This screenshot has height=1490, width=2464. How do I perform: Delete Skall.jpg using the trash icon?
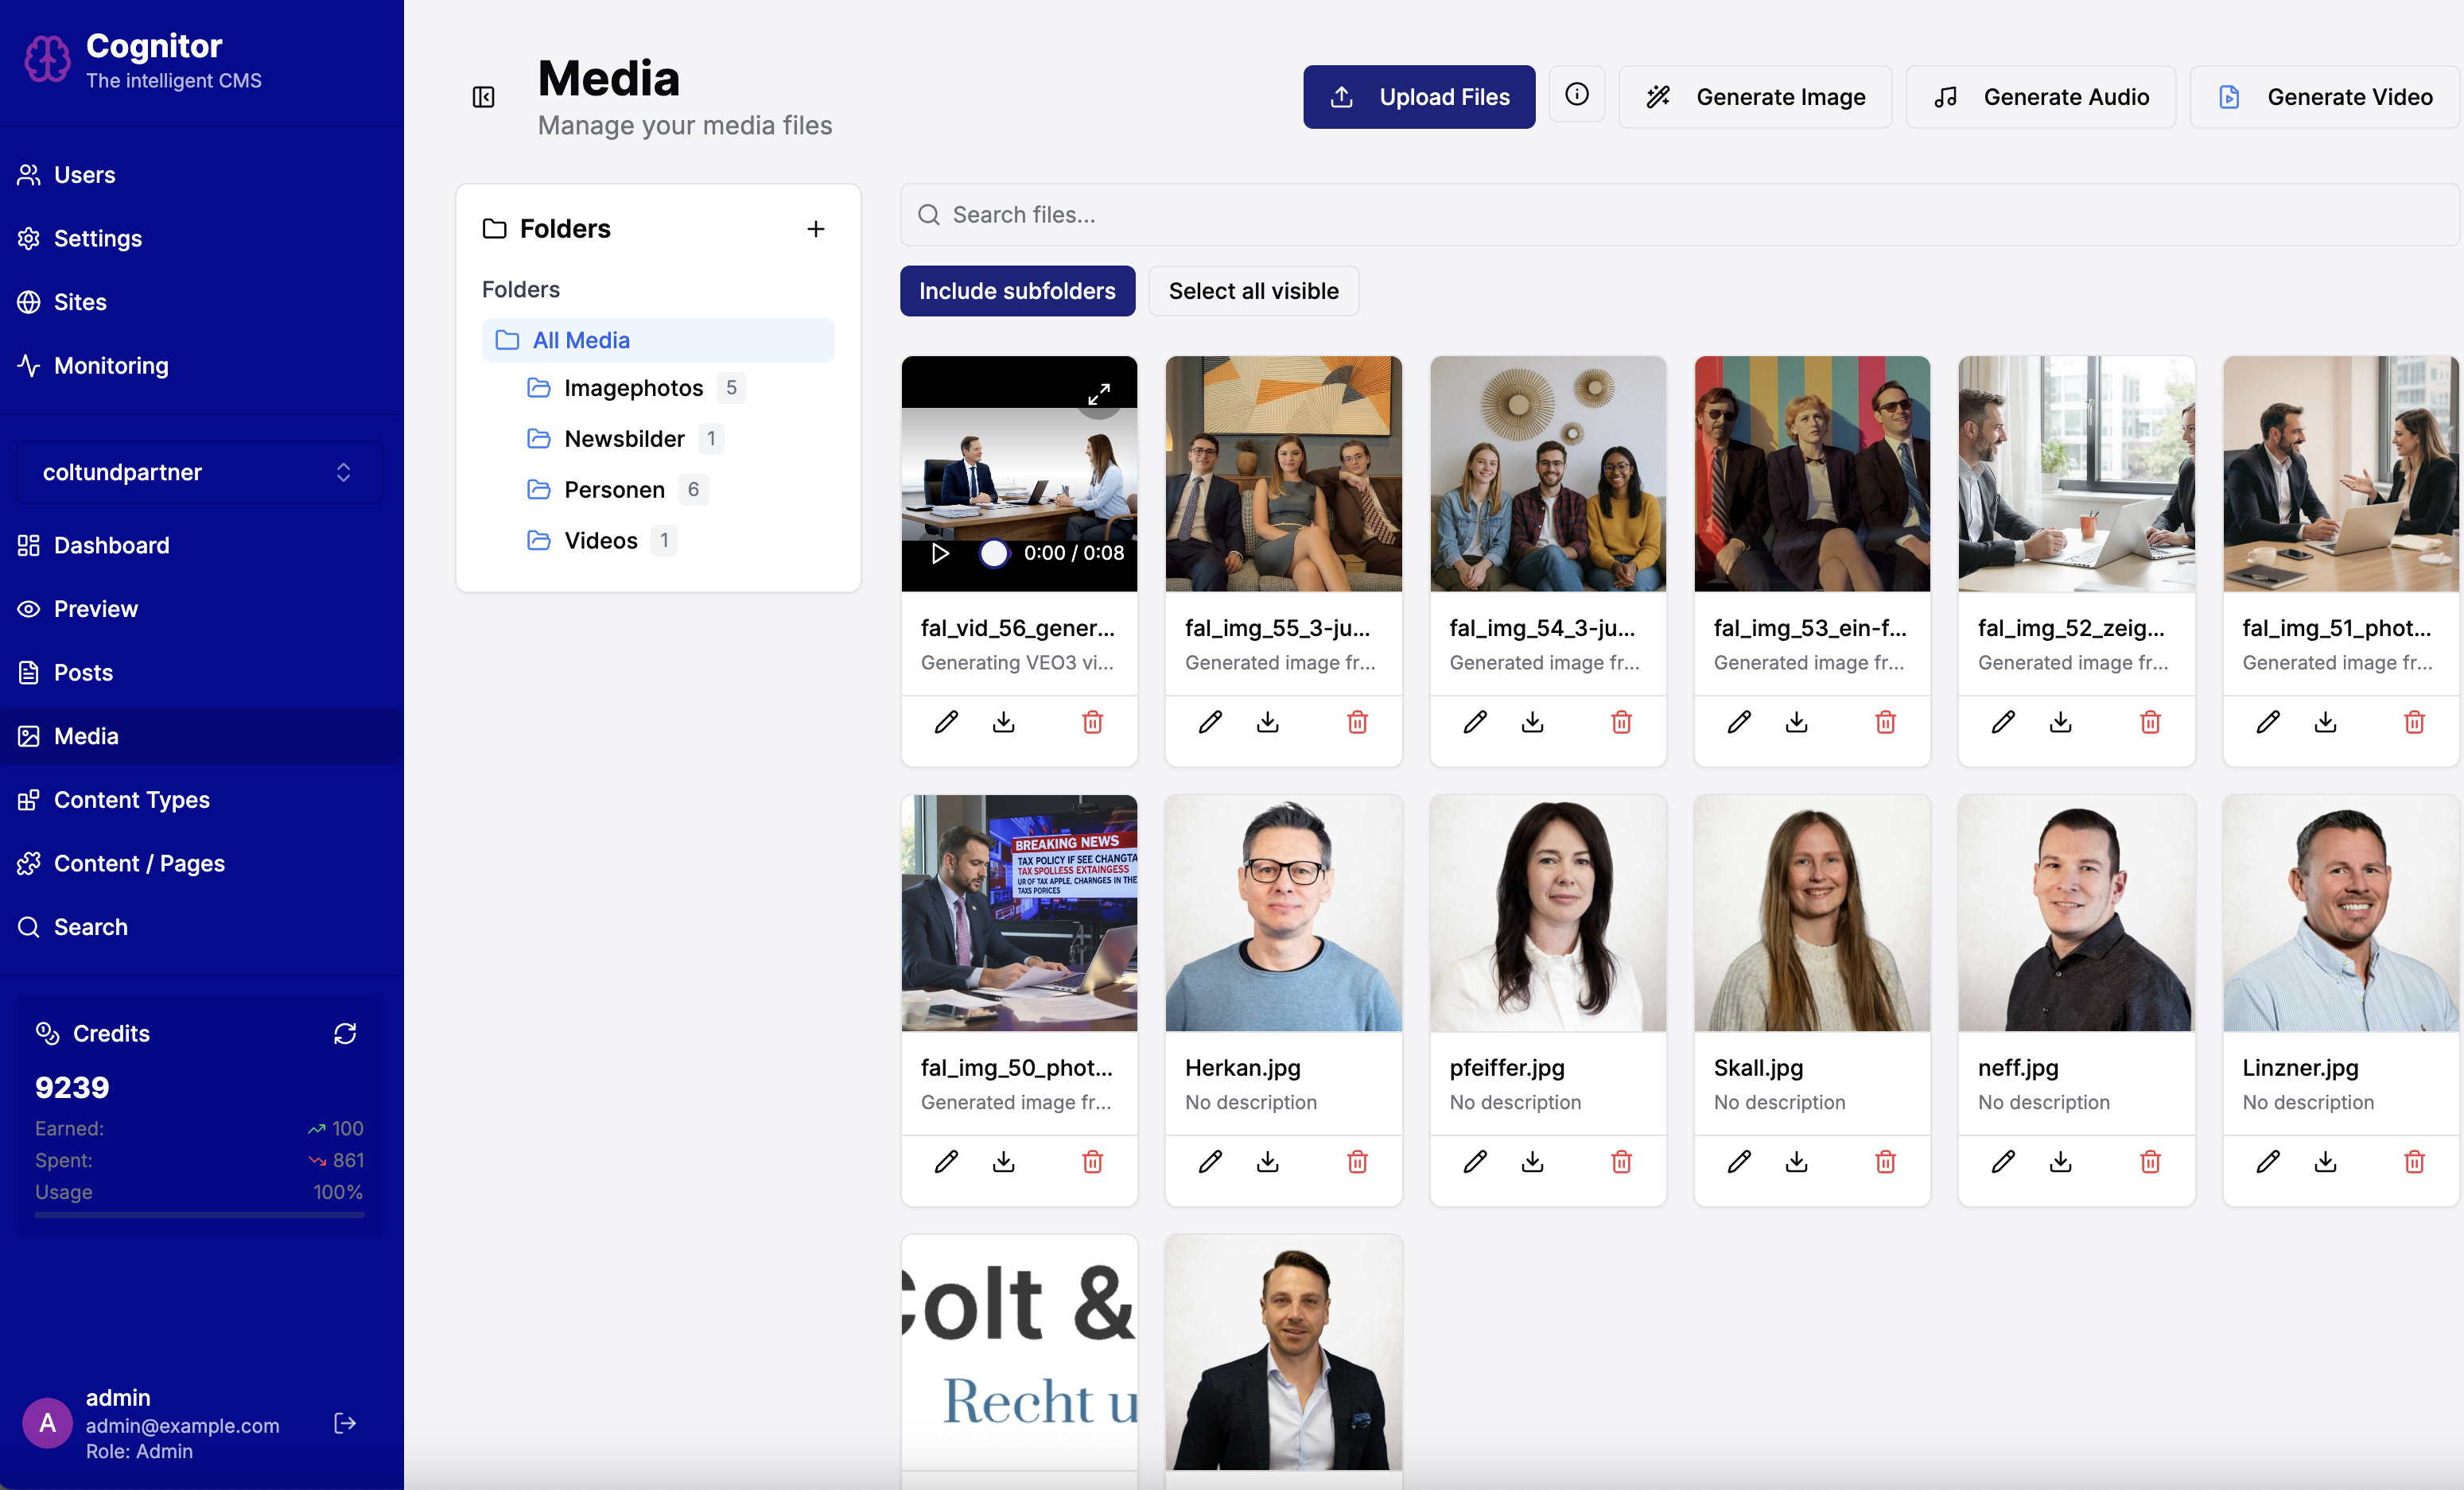(x=1885, y=1161)
